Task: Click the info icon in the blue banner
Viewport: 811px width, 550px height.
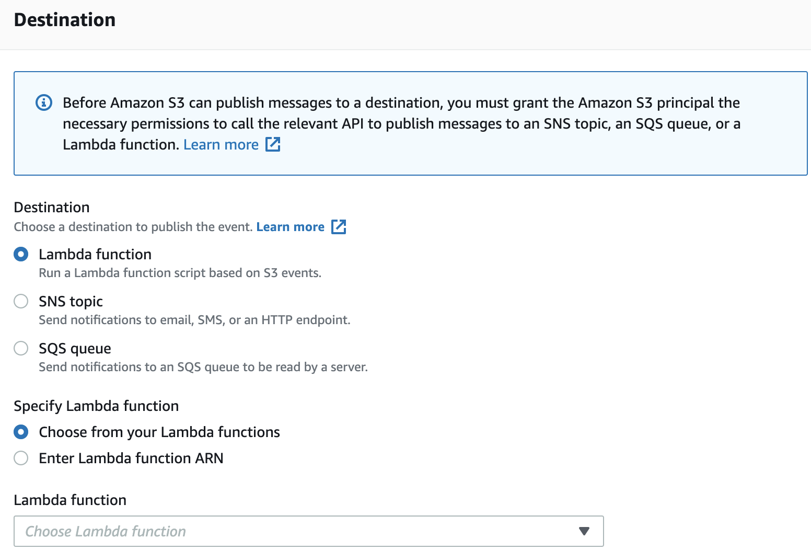Action: pyautogui.click(x=43, y=102)
